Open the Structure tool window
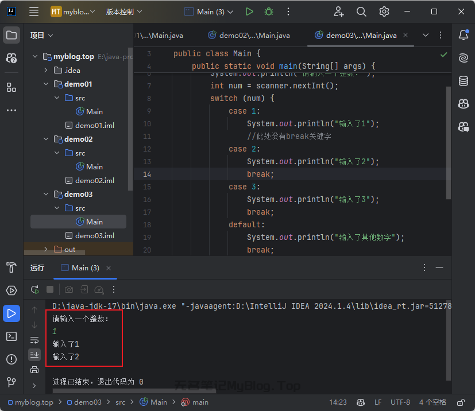 (11, 88)
